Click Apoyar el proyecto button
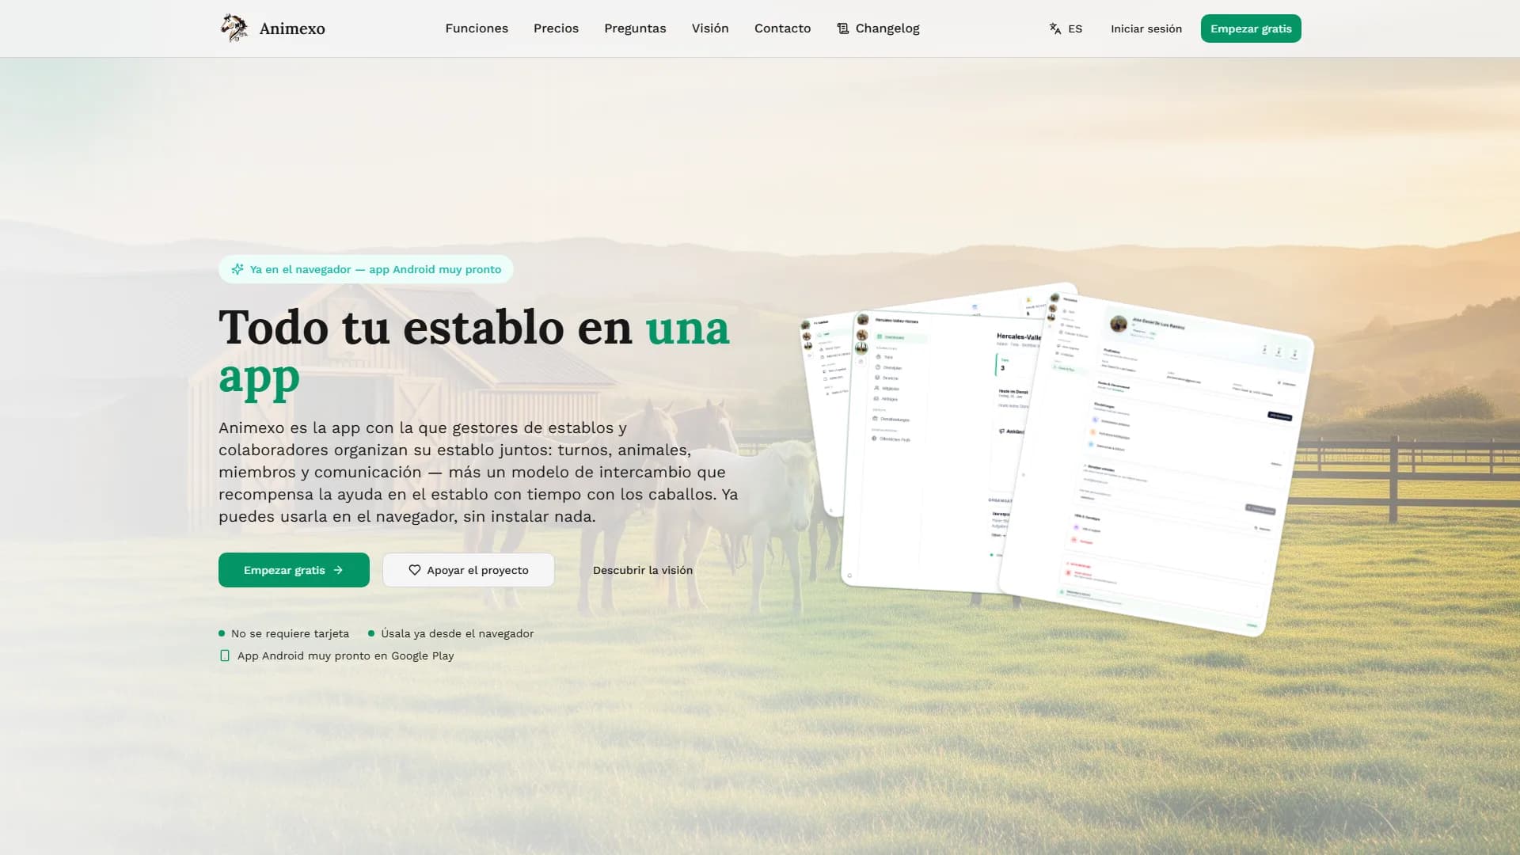Screen dimensions: 1520x855 tap(469, 570)
